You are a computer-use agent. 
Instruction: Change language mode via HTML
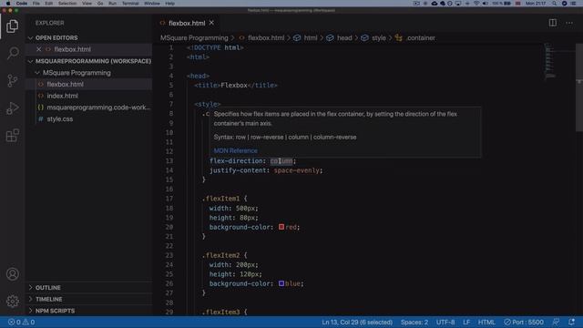pos(486,322)
